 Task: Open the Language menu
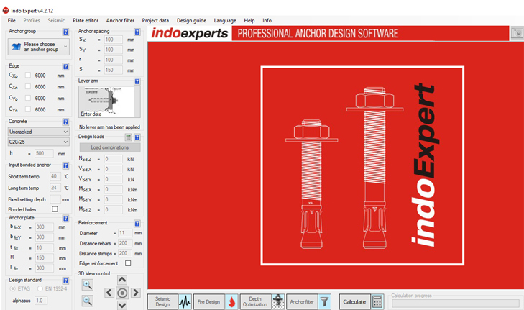[x=225, y=20]
